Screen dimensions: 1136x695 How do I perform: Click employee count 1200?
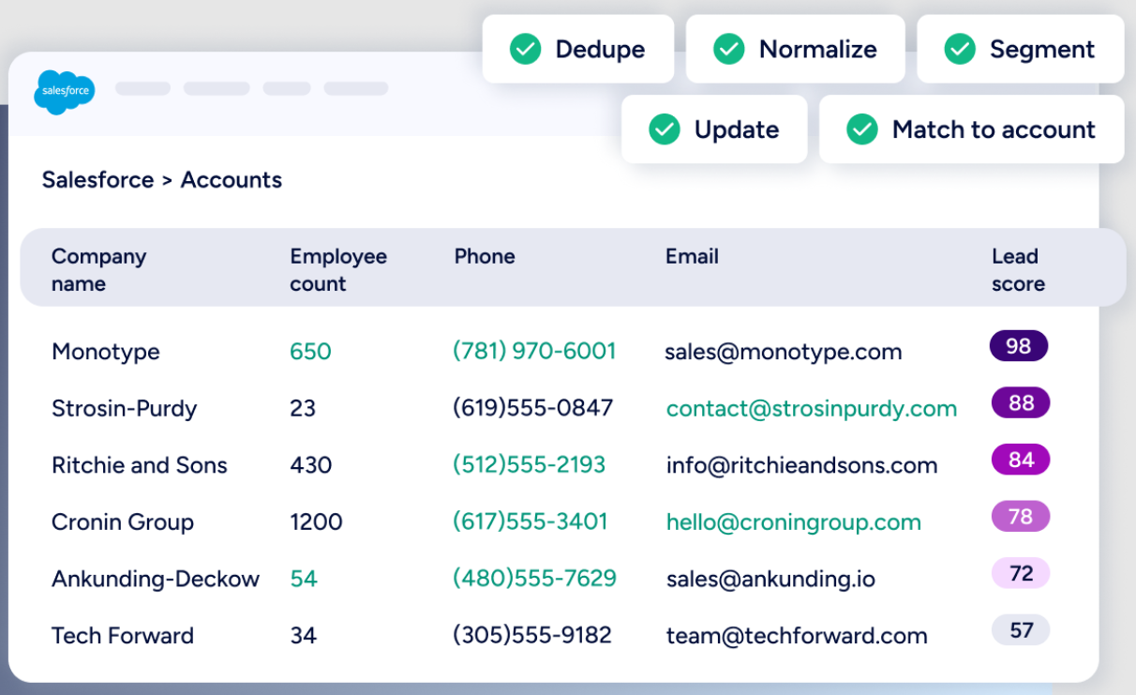[316, 522]
